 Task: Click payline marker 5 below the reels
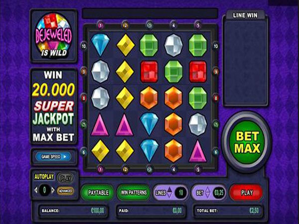[x=198, y=169]
